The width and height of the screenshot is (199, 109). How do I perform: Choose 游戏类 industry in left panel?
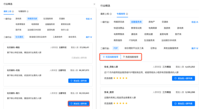[18, 19]
